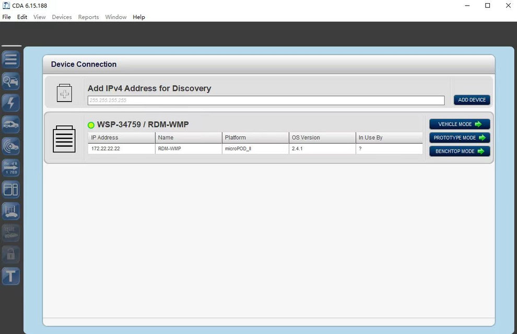The image size is (517, 334).
Task: Open the File menu
Action: tap(6, 17)
